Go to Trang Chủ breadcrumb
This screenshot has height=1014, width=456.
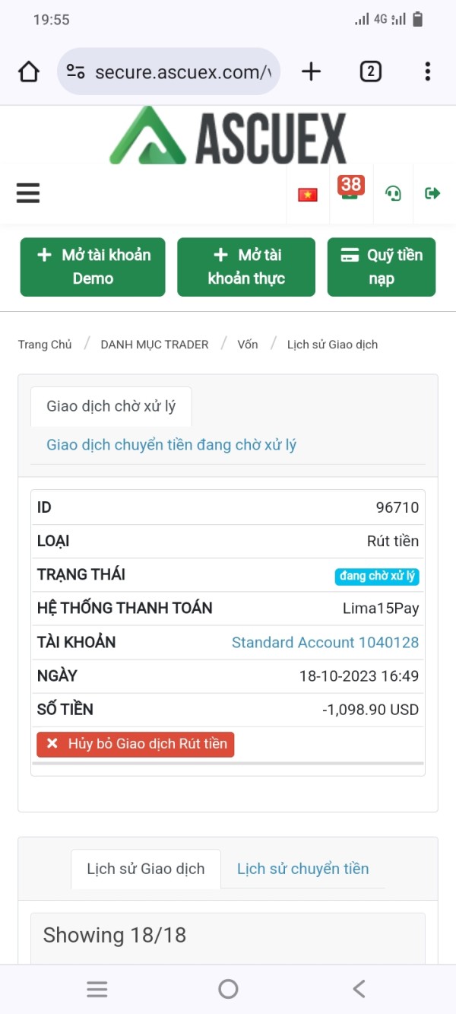click(45, 345)
